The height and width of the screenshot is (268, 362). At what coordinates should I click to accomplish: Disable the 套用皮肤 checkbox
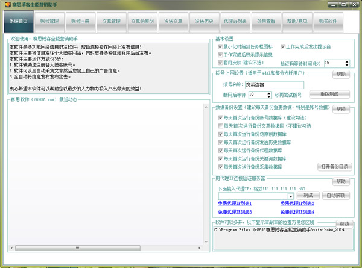click(220, 62)
